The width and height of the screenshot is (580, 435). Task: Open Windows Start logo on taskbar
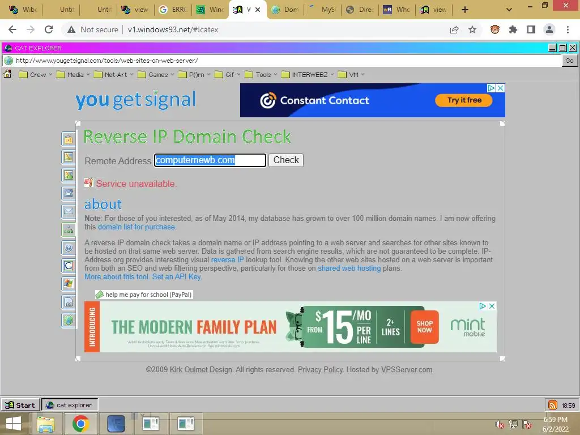pyautogui.click(x=14, y=424)
